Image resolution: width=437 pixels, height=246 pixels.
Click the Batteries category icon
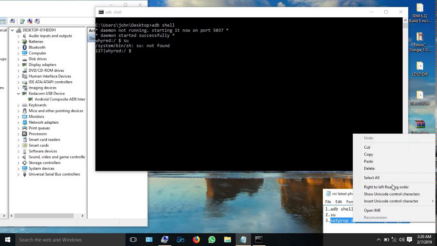[25, 42]
